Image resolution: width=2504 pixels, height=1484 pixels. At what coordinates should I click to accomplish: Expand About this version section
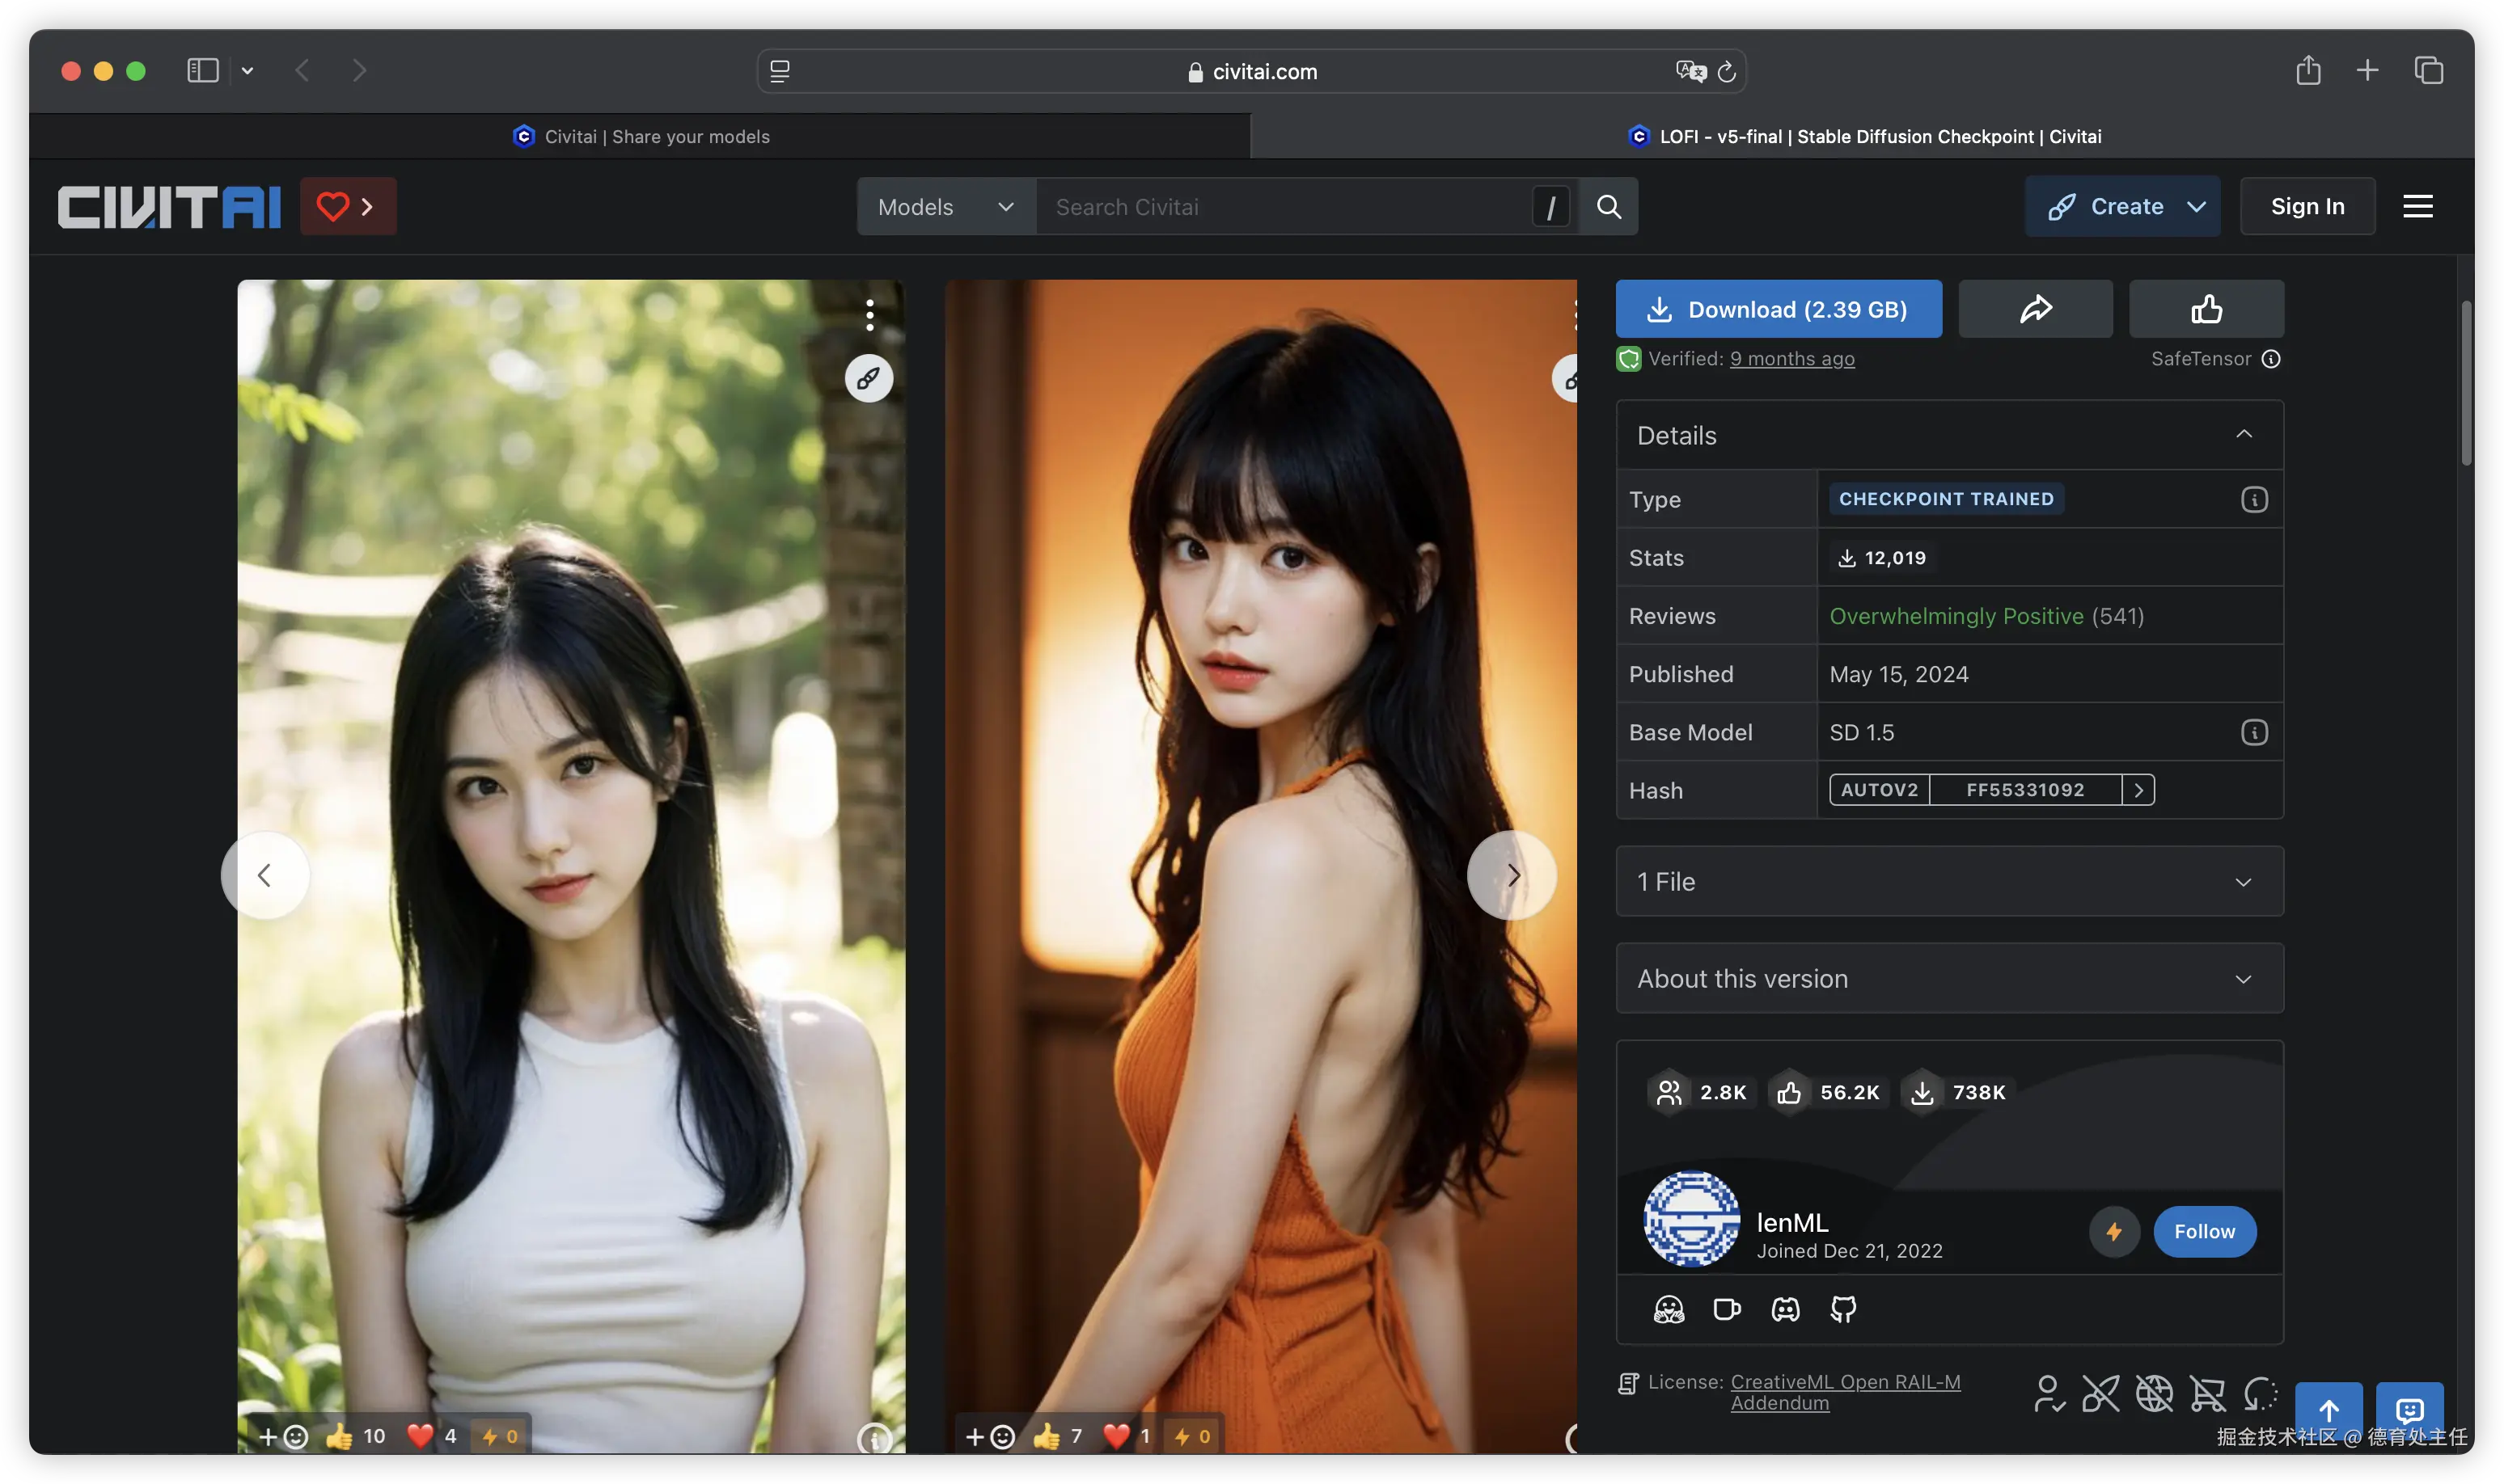(x=1949, y=979)
